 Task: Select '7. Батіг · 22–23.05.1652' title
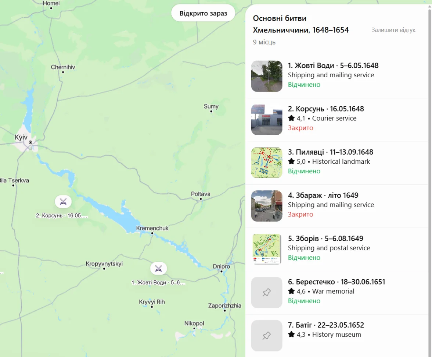point(326,325)
